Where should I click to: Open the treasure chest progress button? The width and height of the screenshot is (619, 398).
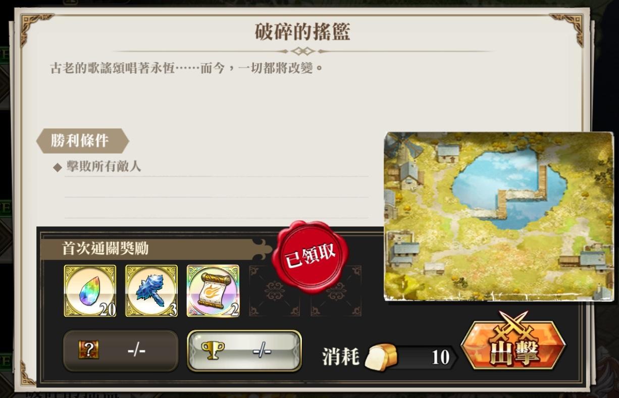[x=121, y=351]
